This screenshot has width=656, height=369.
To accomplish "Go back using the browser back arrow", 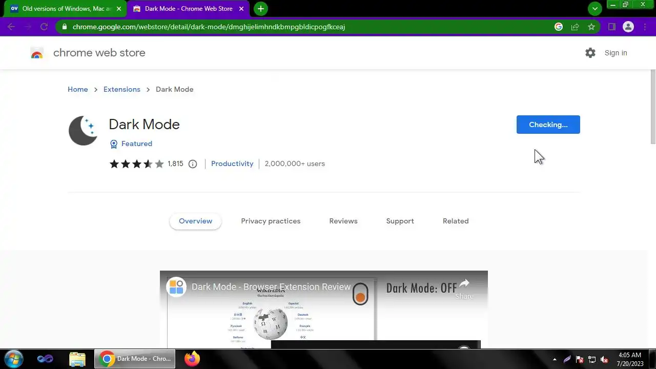I will tap(11, 27).
